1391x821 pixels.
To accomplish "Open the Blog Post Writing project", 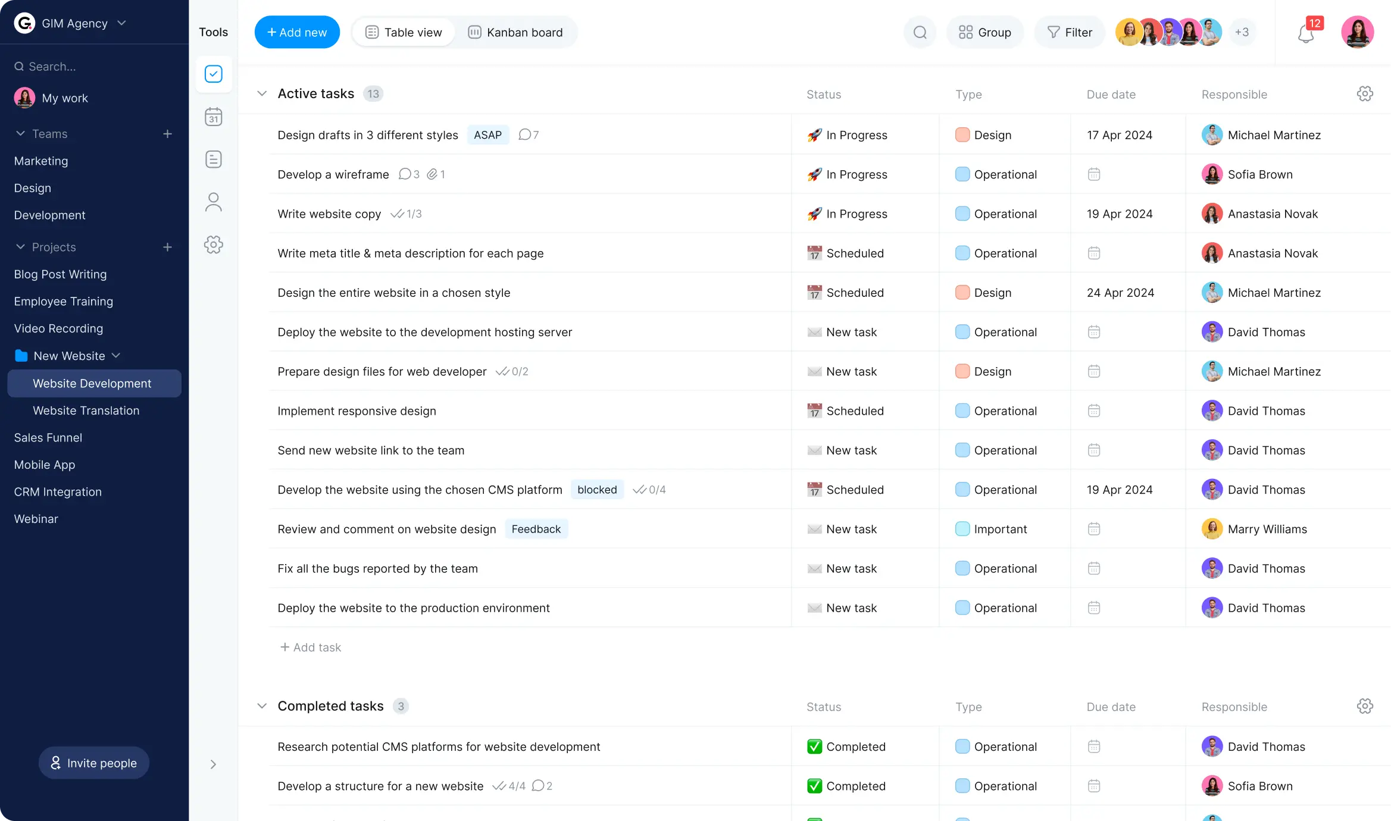I will (x=60, y=274).
